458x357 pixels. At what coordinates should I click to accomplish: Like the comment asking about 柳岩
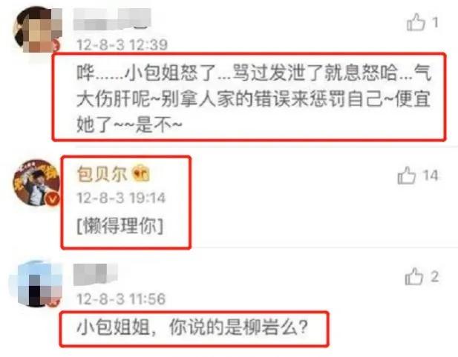414,276
